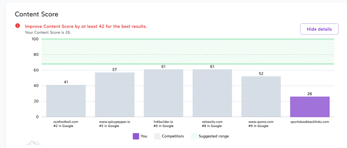Click the sportsbookbacklinks.com axis label

[310, 122]
